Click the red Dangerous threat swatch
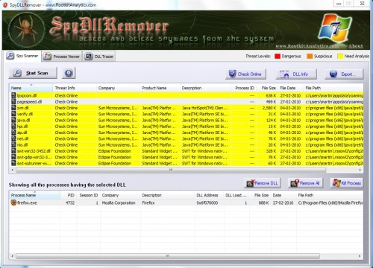373x268 pixels. click(278, 57)
